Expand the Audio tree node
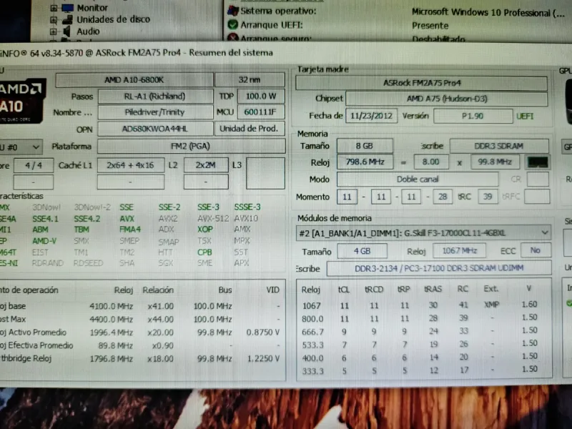This screenshot has height=429, width=572. pyautogui.click(x=54, y=31)
